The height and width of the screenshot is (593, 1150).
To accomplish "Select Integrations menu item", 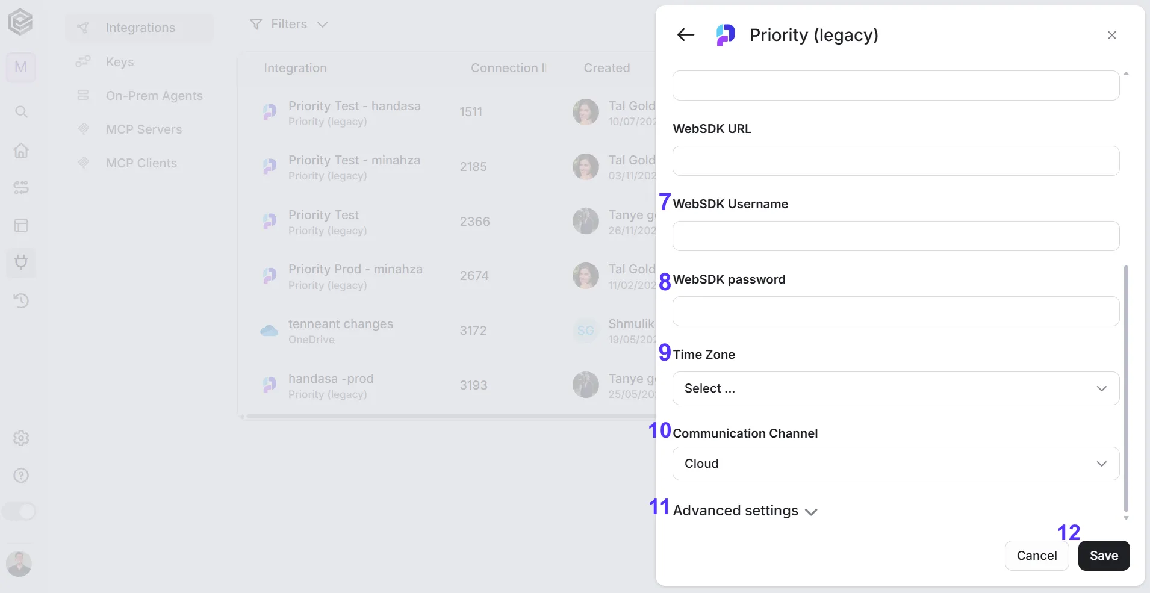I will (x=140, y=28).
